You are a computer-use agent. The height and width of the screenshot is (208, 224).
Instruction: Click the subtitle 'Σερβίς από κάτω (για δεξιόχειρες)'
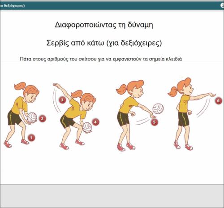pos(104,43)
